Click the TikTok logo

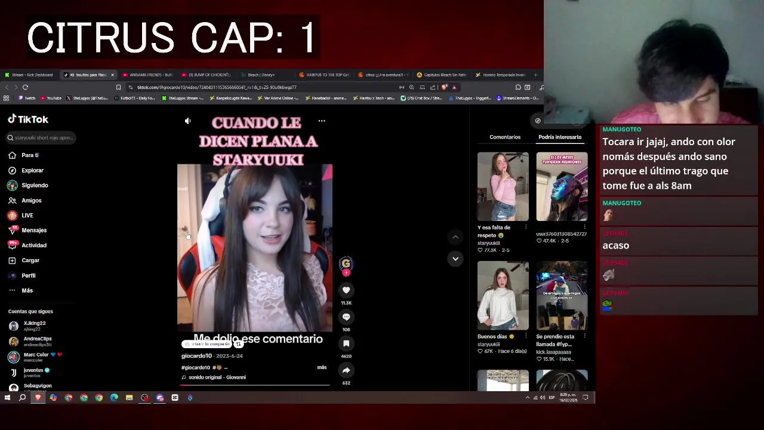(x=28, y=119)
